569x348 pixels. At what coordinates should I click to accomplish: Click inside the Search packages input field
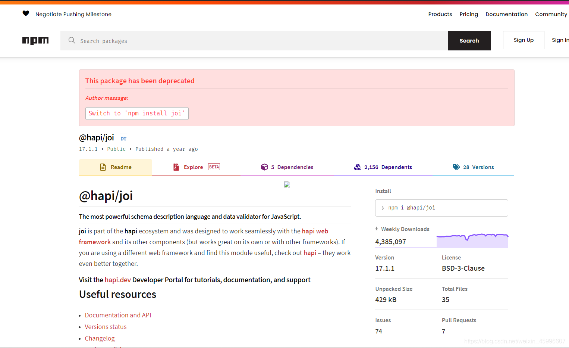pyautogui.click(x=224, y=41)
